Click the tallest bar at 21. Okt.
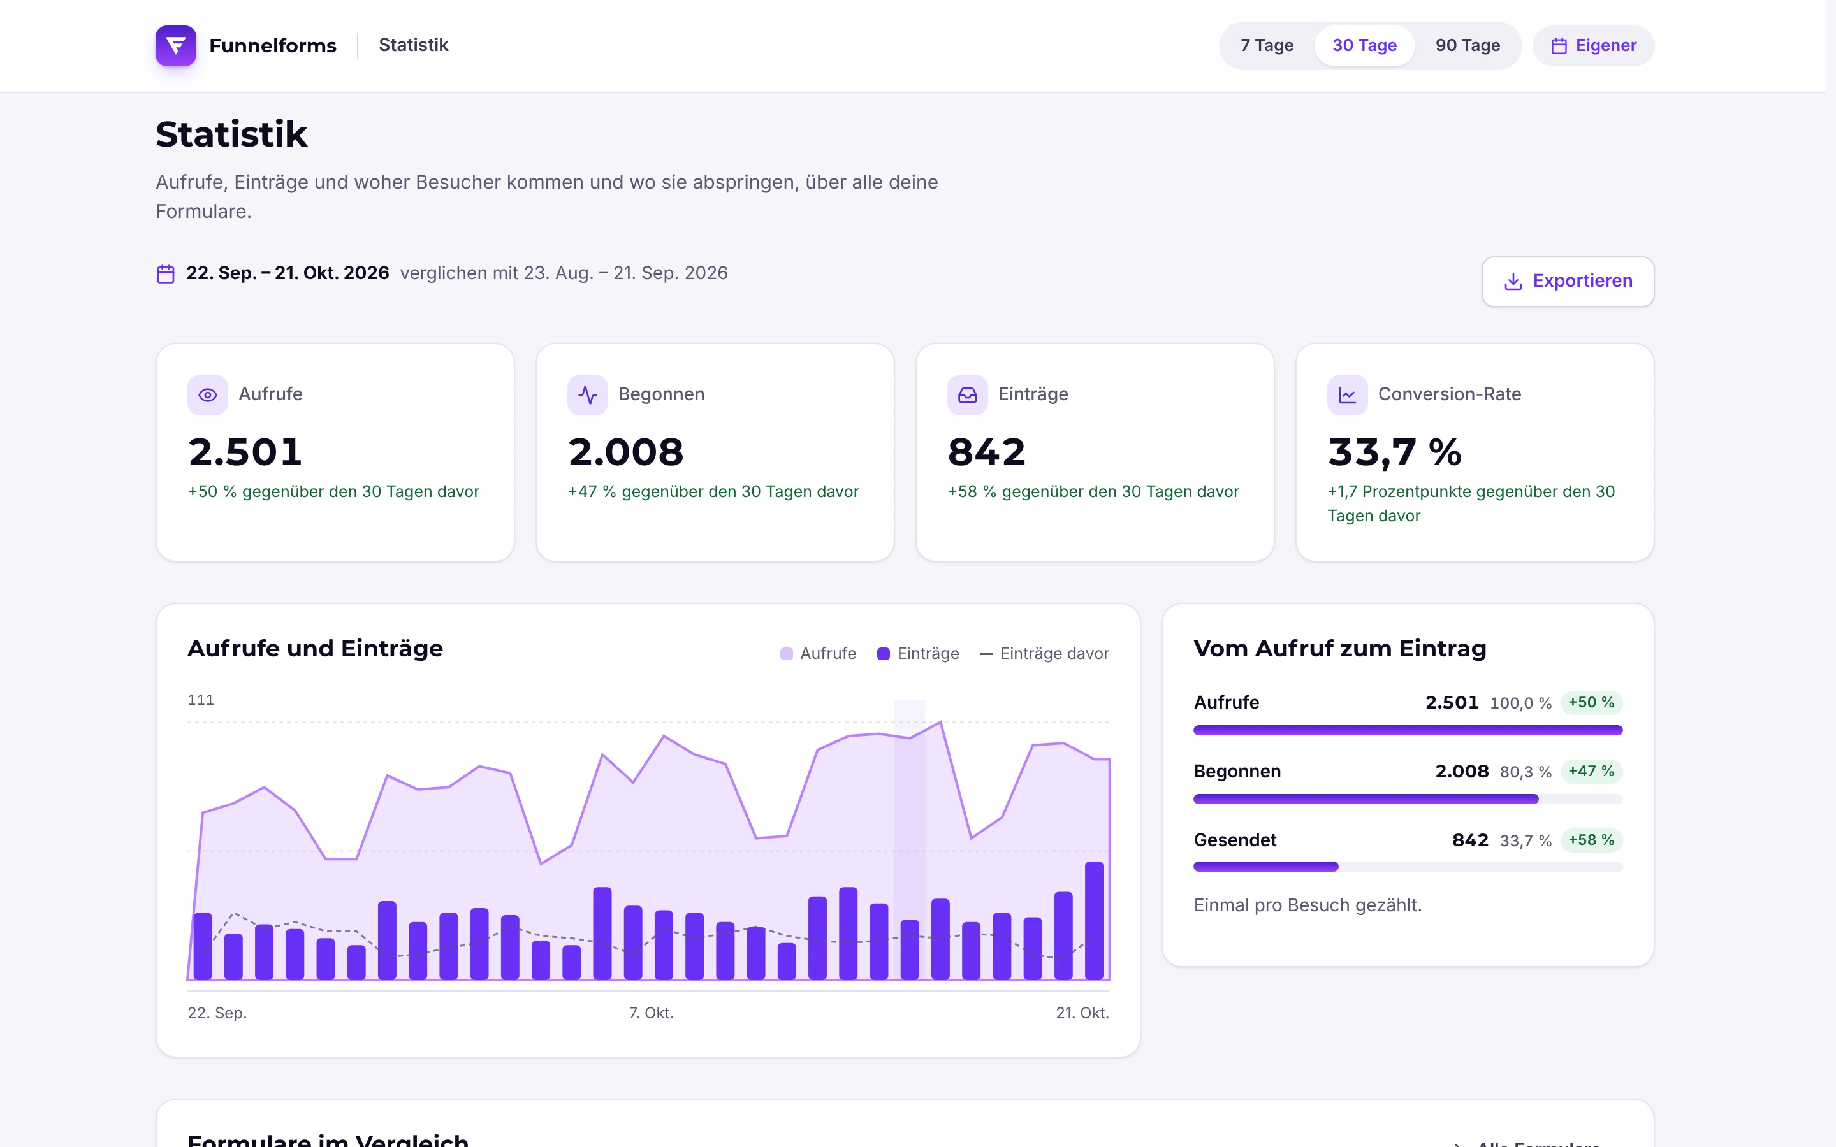The height and width of the screenshot is (1147, 1836). pos(1094,920)
